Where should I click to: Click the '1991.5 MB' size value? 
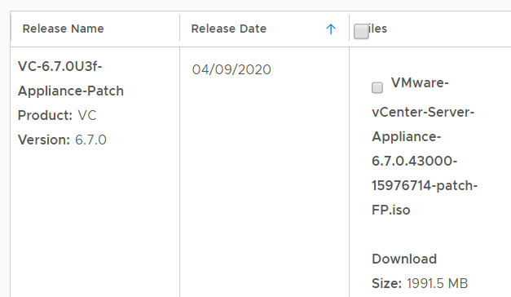tap(438, 283)
